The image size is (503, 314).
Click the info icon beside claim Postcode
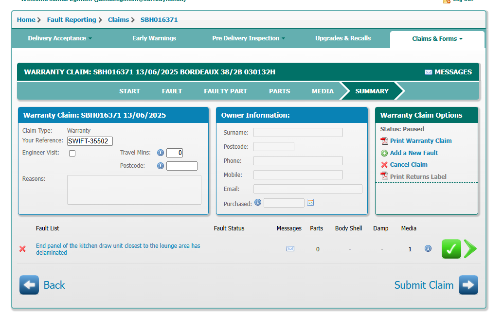161,166
